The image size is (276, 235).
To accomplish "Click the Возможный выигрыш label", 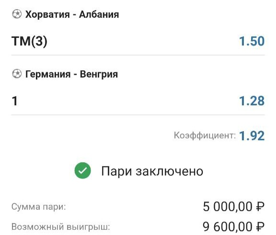I will click(61, 227).
